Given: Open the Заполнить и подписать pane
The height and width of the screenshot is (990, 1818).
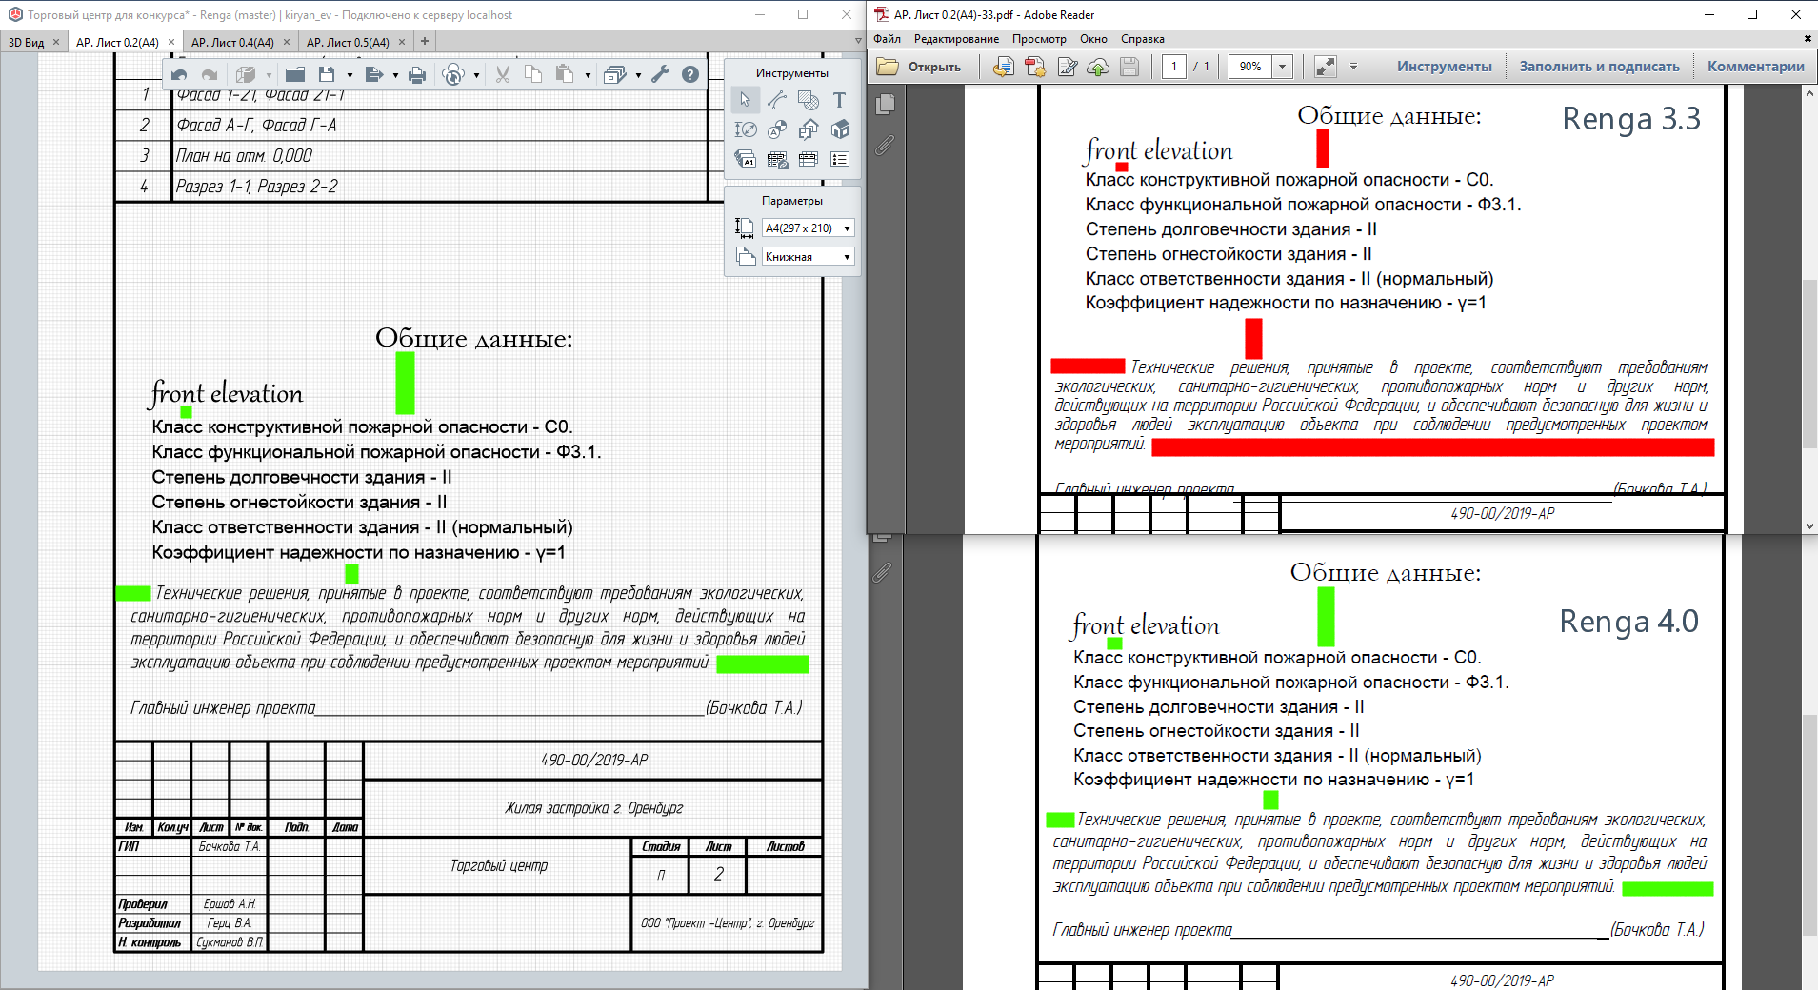Looking at the screenshot, I should pyautogui.click(x=1599, y=67).
